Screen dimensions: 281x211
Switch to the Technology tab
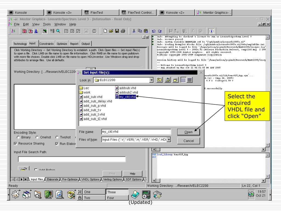20,44
